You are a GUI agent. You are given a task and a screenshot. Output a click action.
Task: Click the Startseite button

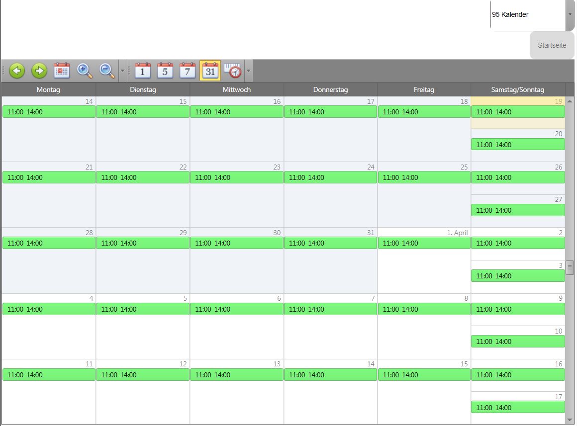pyautogui.click(x=552, y=45)
